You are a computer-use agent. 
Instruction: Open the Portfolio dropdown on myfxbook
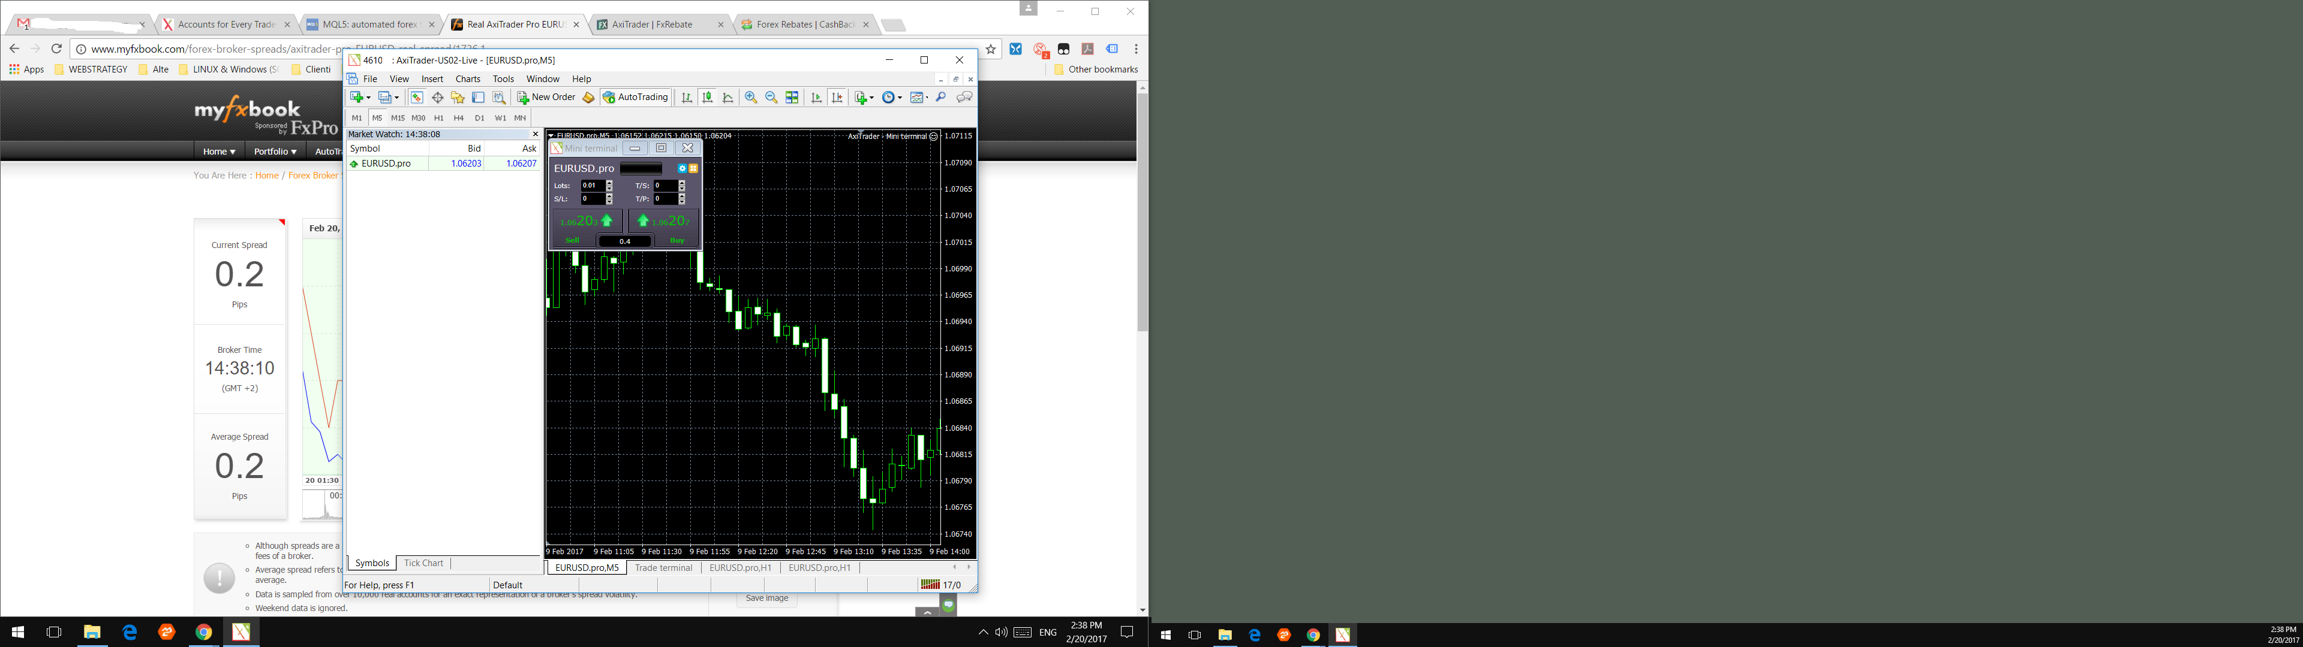click(275, 151)
